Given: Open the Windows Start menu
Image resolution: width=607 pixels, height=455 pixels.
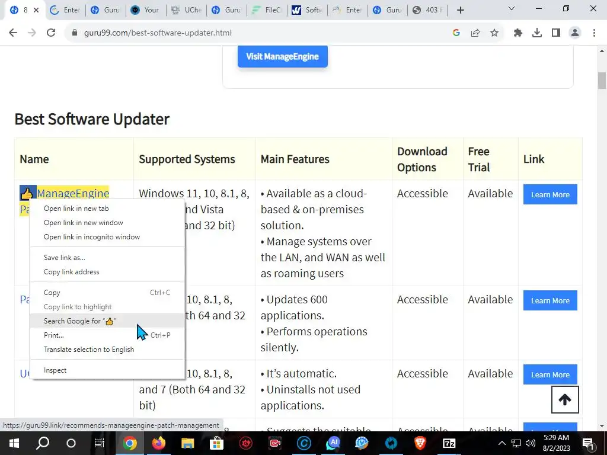Looking at the screenshot, I should 14,443.
